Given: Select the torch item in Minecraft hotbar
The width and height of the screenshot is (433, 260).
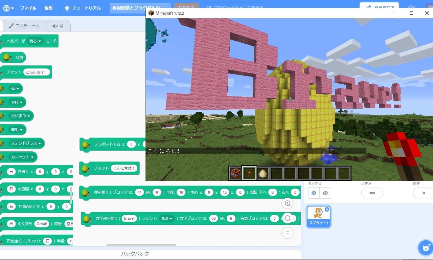Looking at the screenshot, I should 249,173.
